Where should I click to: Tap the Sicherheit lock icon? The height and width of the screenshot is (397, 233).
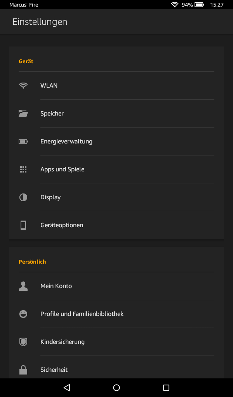click(23, 370)
